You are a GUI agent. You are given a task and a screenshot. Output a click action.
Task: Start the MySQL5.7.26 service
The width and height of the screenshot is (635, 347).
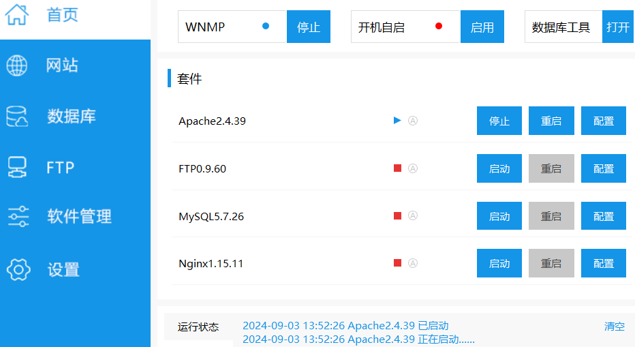[499, 216]
